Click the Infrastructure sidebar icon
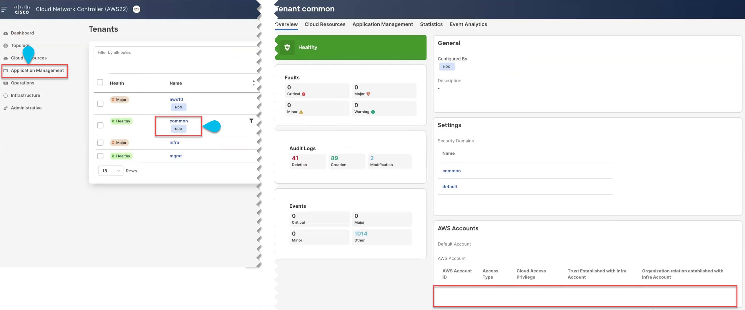Viewport: 745px width, 310px height. [x=6, y=95]
